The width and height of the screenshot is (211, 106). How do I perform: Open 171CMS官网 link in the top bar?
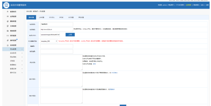tap(180, 5)
